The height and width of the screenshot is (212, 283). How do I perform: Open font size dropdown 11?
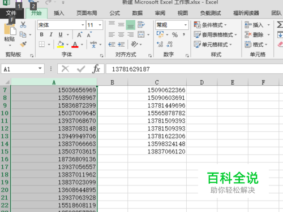100,25
